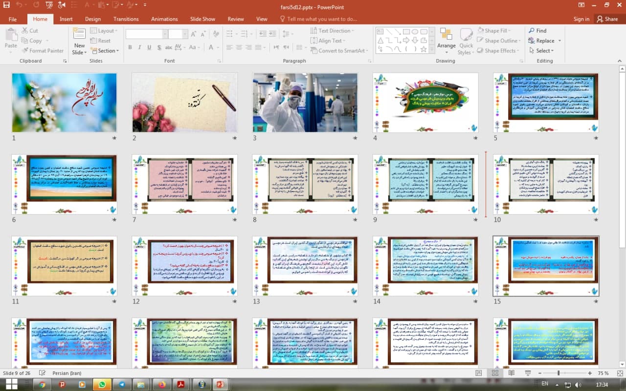Select the Slide Sorter view button
Viewport: 626px width, 391px height.
(495, 373)
